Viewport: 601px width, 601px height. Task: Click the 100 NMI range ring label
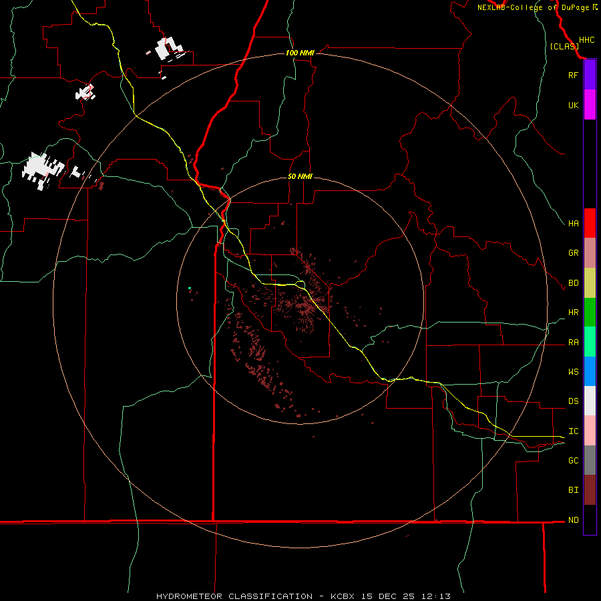300,53
